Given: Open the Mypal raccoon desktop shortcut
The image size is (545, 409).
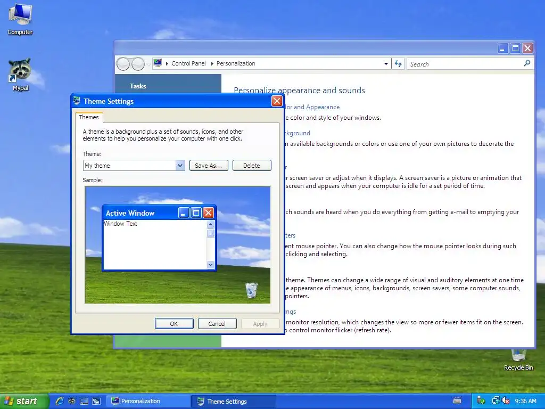Looking at the screenshot, I should pos(20,75).
